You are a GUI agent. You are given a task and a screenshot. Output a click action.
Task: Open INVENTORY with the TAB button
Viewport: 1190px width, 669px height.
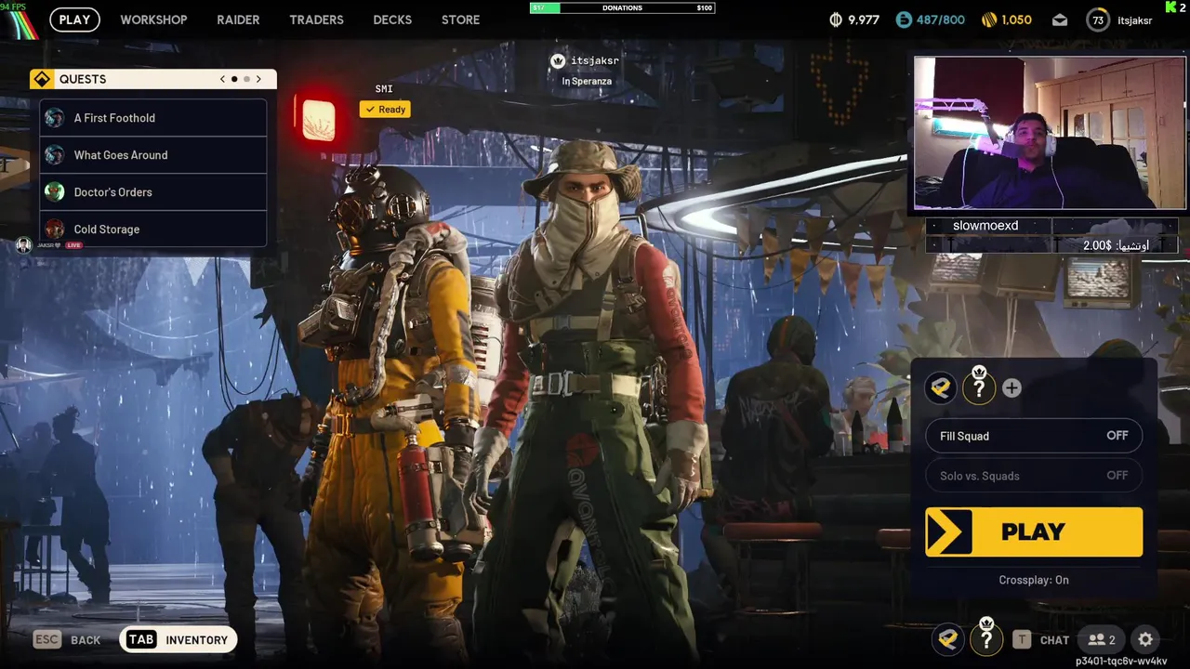tap(178, 639)
